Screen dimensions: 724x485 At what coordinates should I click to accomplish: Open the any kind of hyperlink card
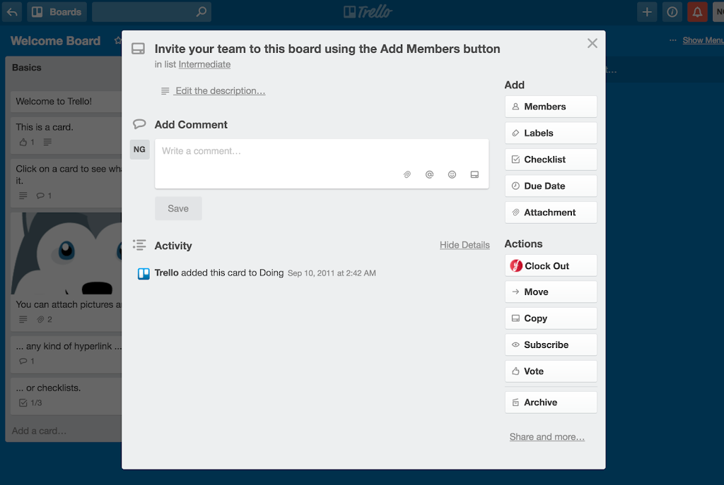[66, 354]
